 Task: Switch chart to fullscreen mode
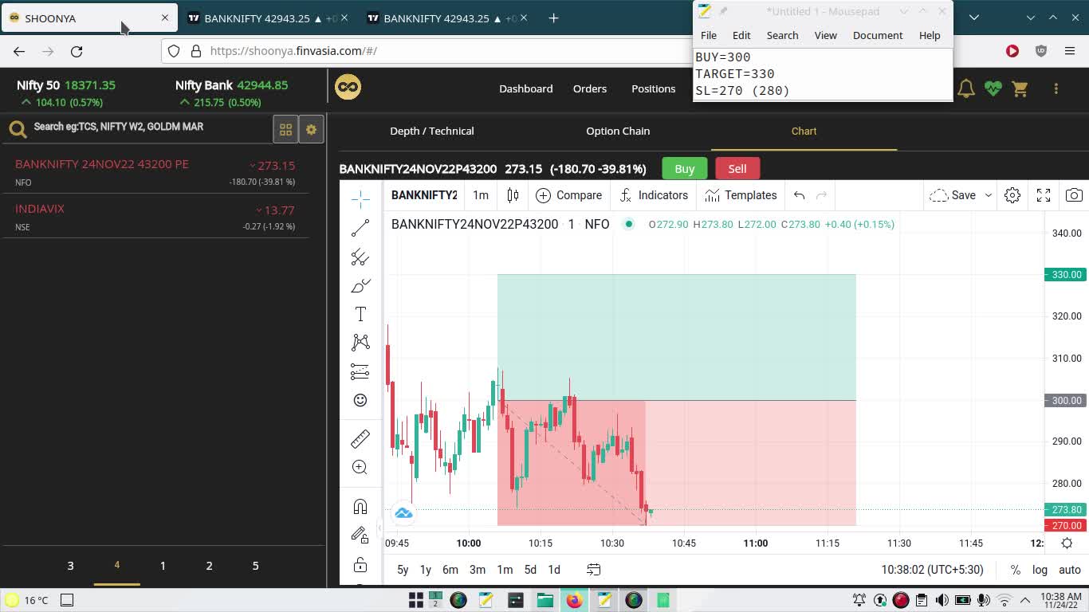coord(1044,195)
